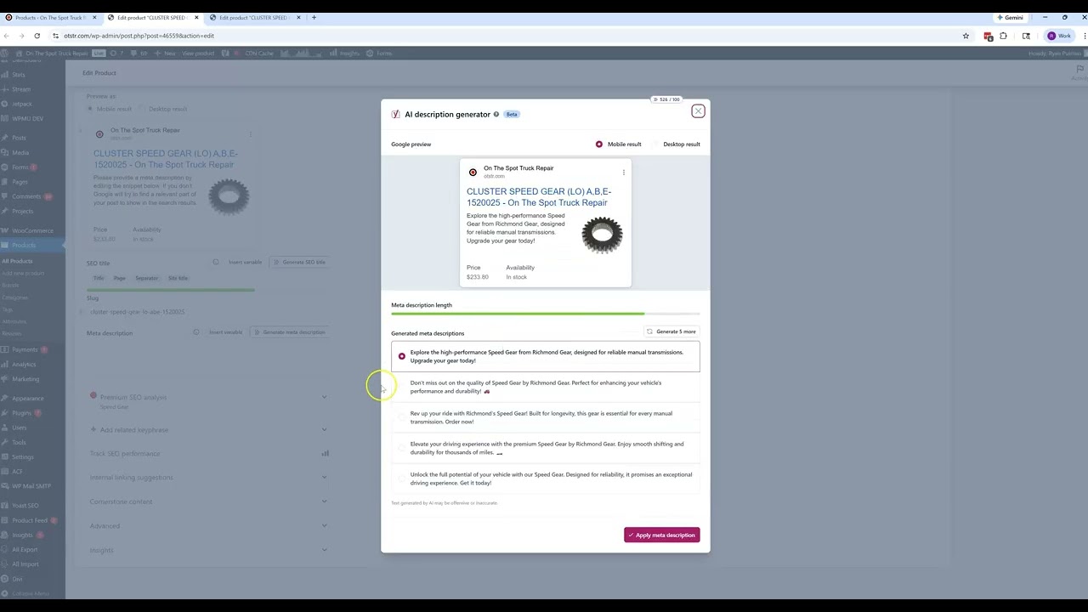Click Apply meta description button

661,535
